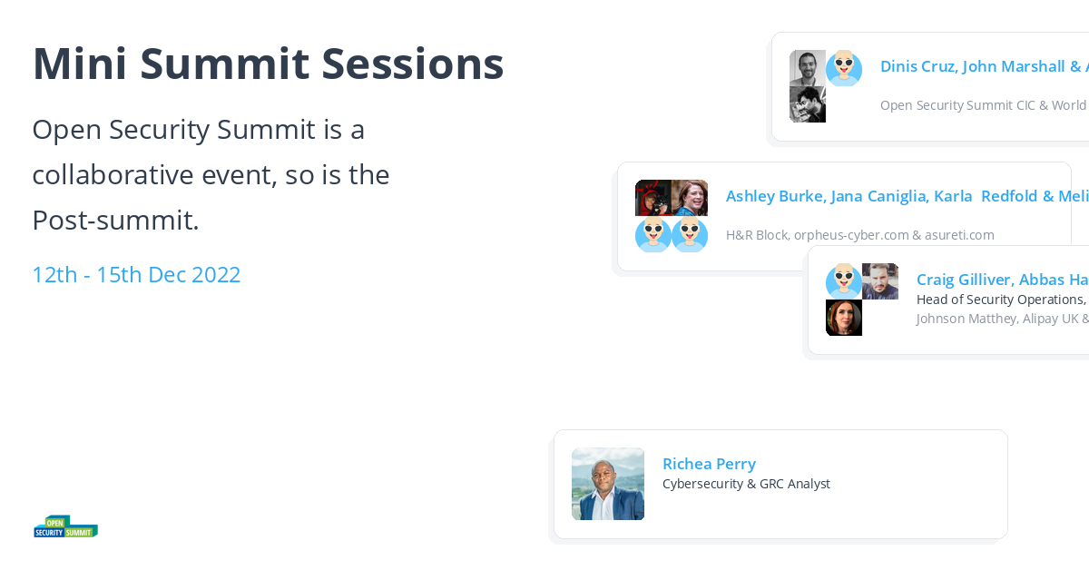Click the Craig Gilliver, Abbas Ha session title
The image size is (1089, 570).
point(1002,279)
